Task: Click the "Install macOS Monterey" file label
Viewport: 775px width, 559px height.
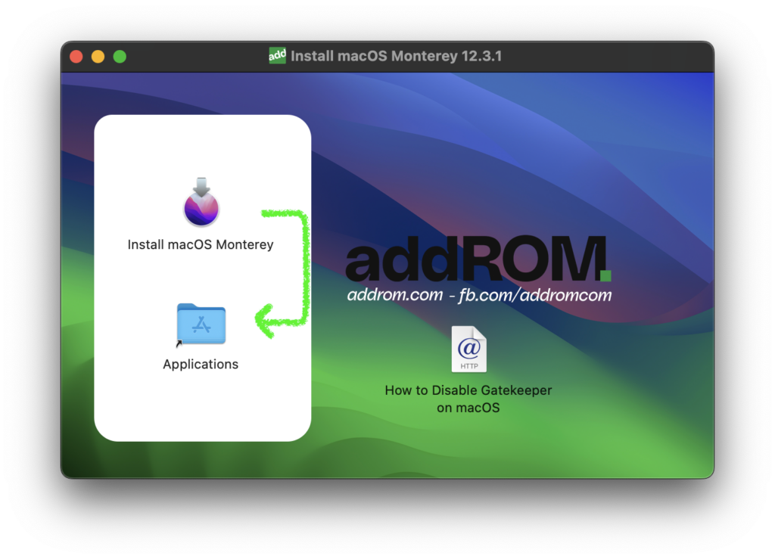Action: pos(200,244)
